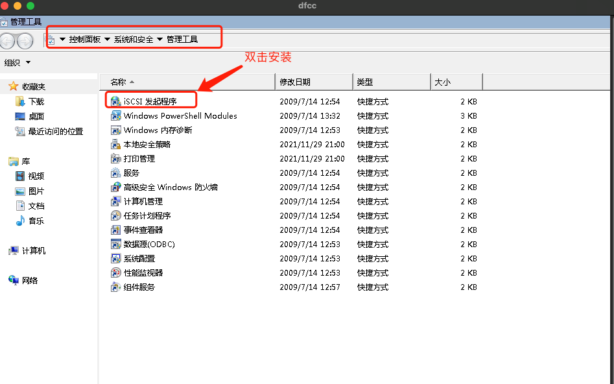Click the 任务计划程序 clock icon

click(x=115, y=215)
